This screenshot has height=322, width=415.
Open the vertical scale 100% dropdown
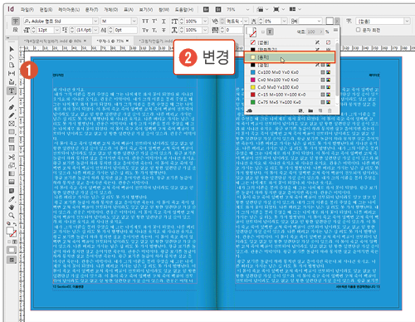point(205,21)
